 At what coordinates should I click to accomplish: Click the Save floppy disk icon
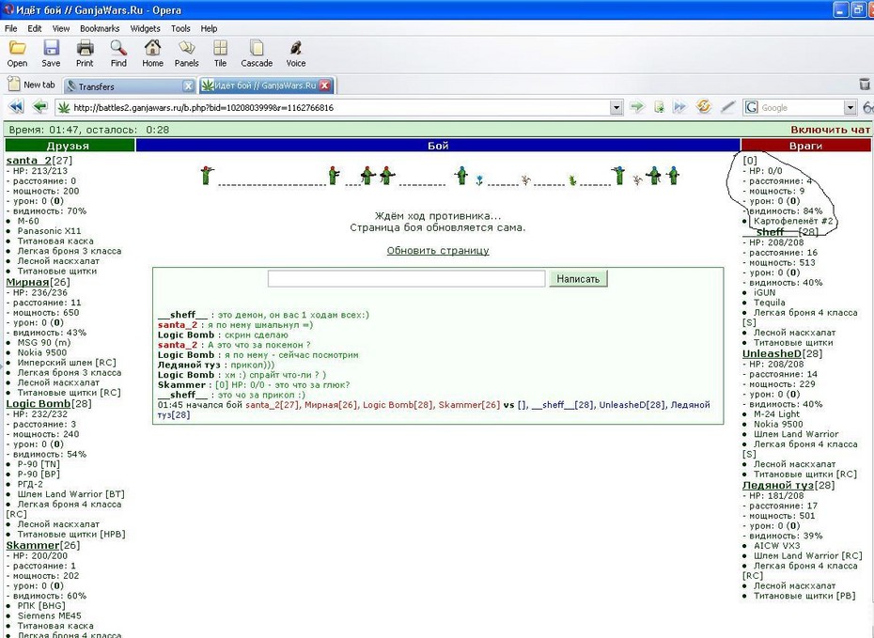pyautogui.click(x=51, y=48)
